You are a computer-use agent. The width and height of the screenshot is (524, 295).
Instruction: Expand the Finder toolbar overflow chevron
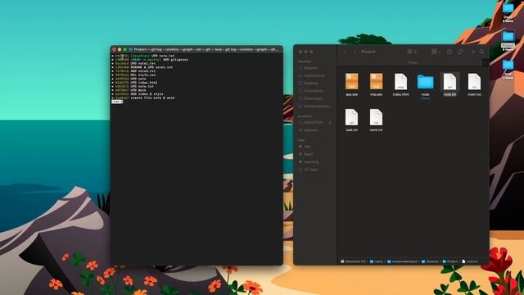(473, 52)
